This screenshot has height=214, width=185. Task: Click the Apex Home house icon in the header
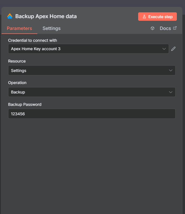coord(9,16)
